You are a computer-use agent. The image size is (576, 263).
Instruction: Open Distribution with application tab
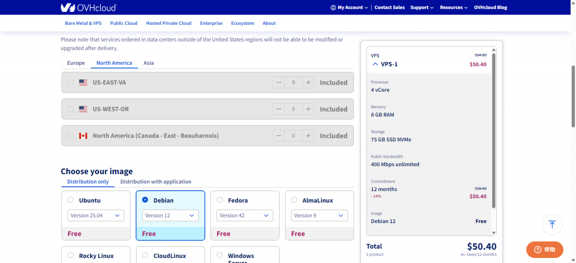[156, 182]
